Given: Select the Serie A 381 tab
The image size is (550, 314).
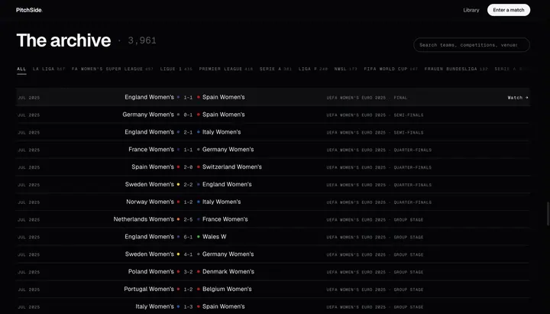Looking at the screenshot, I should tap(276, 69).
